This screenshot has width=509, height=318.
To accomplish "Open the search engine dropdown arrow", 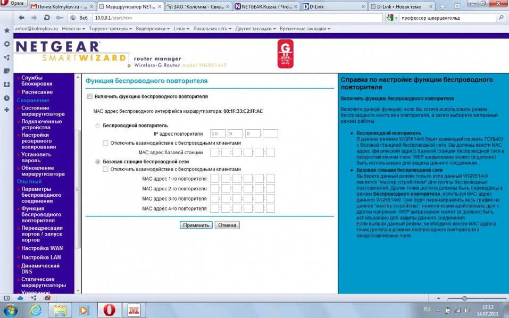I will [396, 18].
